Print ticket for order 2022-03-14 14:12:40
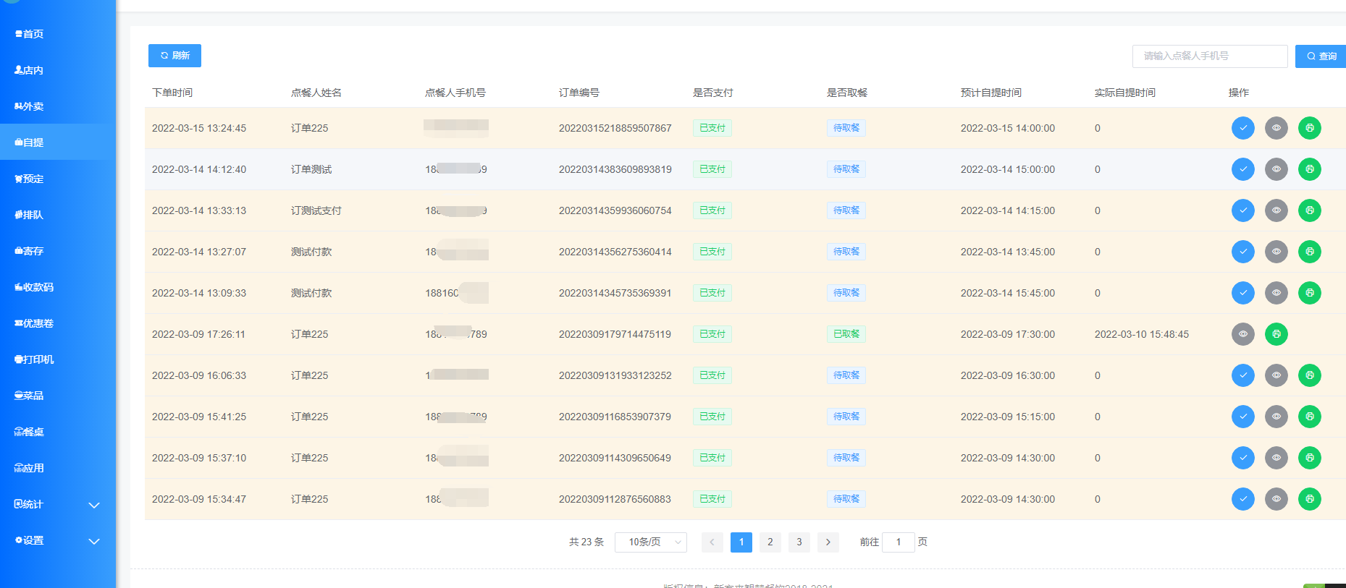Image resolution: width=1346 pixels, height=588 pixels. pyautogui.click(x=1309, y=169)
